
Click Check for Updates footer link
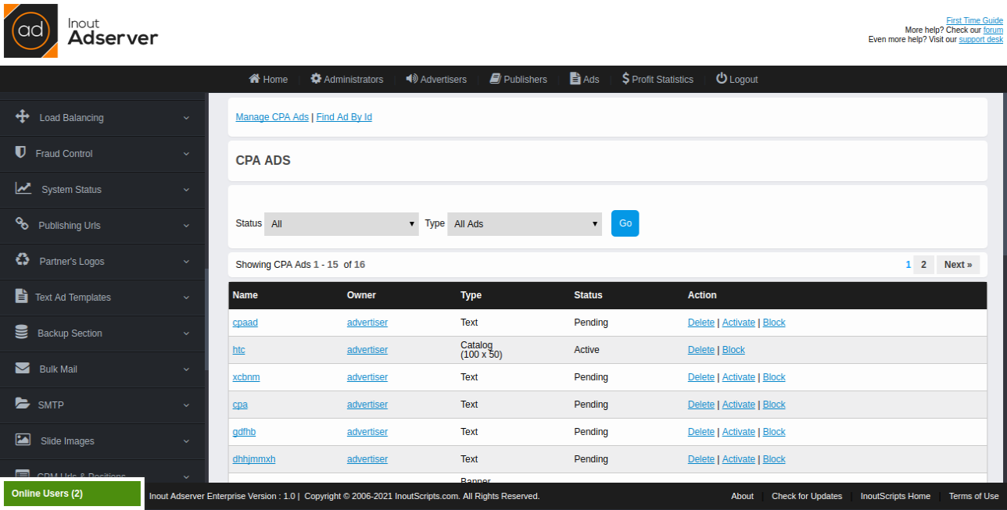coord(807,496)
